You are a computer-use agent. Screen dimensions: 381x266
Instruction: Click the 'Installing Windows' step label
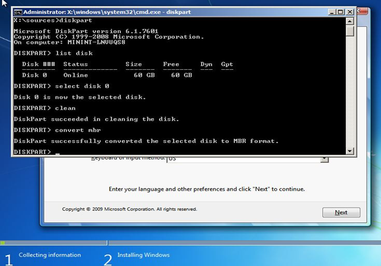point(143,255)
